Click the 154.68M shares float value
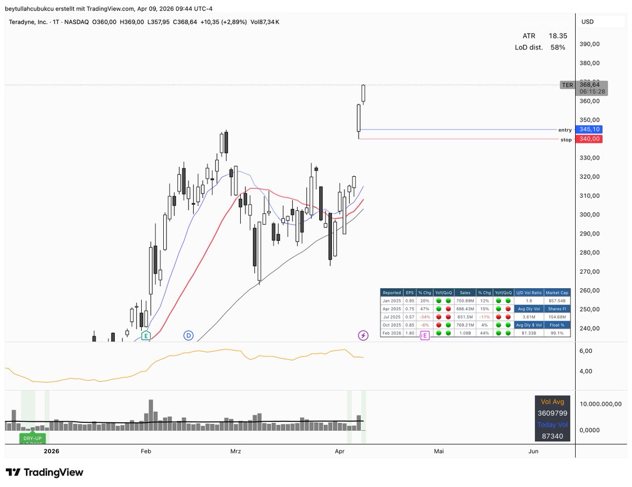Viewport: 632px width, 487px height. [x=557, y=317]
